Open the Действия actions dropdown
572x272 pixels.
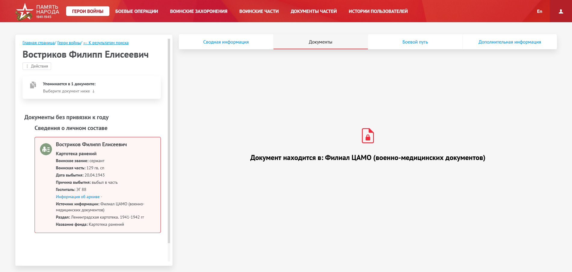pos(37,66)
